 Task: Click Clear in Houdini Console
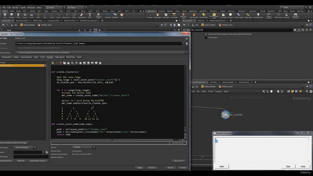pos(288,166)
